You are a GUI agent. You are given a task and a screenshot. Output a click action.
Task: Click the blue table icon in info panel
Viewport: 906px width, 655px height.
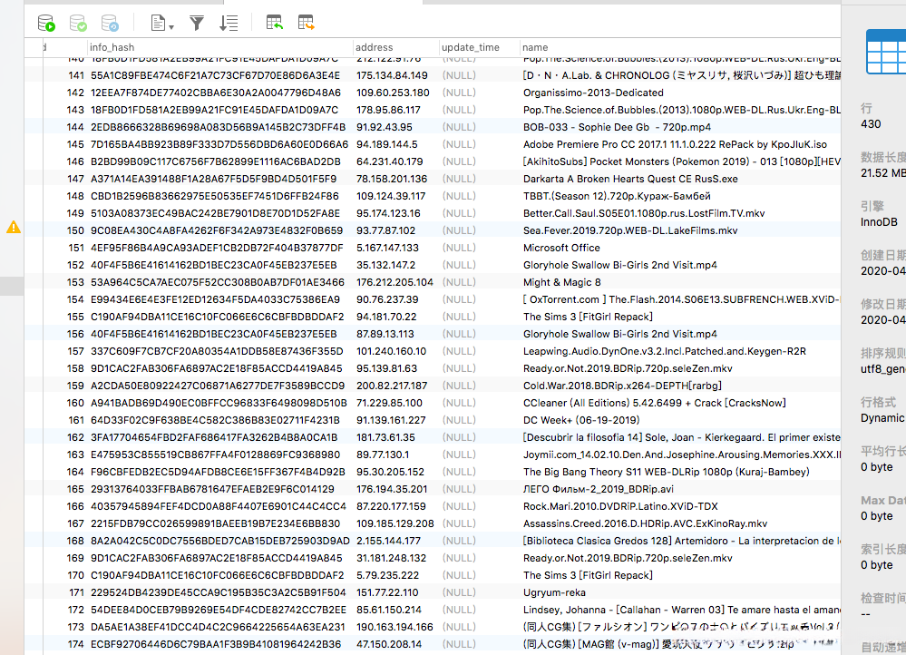(886, 52)
